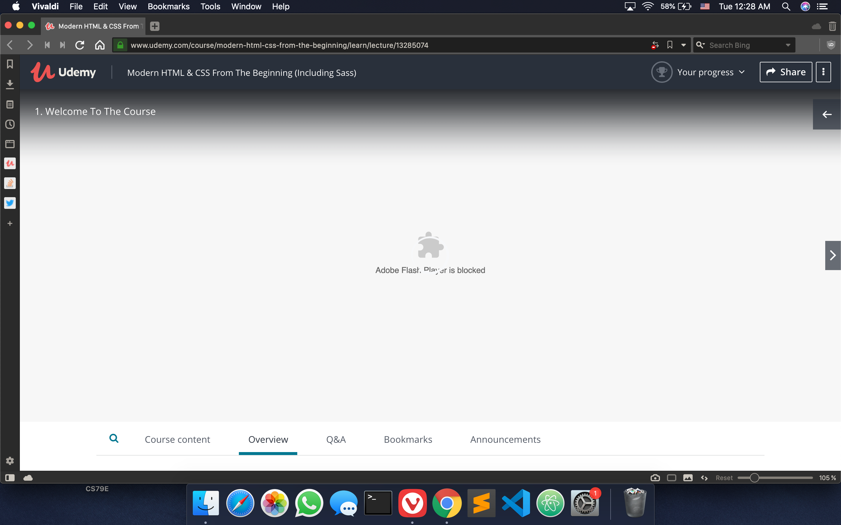The image size is (841, 525).
Task: Collapse the left-side course panel arrow
Action: (826, 114)
